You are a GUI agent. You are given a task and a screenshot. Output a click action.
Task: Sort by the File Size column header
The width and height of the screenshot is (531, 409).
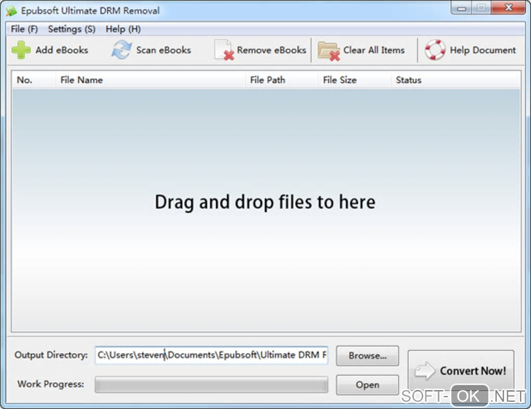pyautogui.click(x=354, y=80)
